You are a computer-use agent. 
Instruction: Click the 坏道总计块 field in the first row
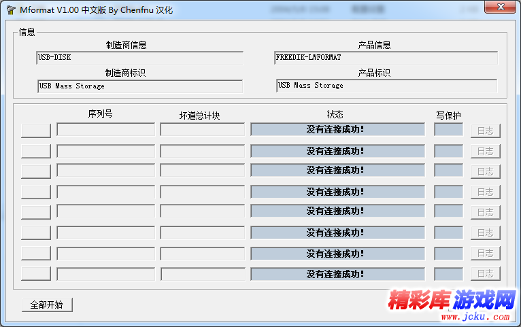point(203,129)
